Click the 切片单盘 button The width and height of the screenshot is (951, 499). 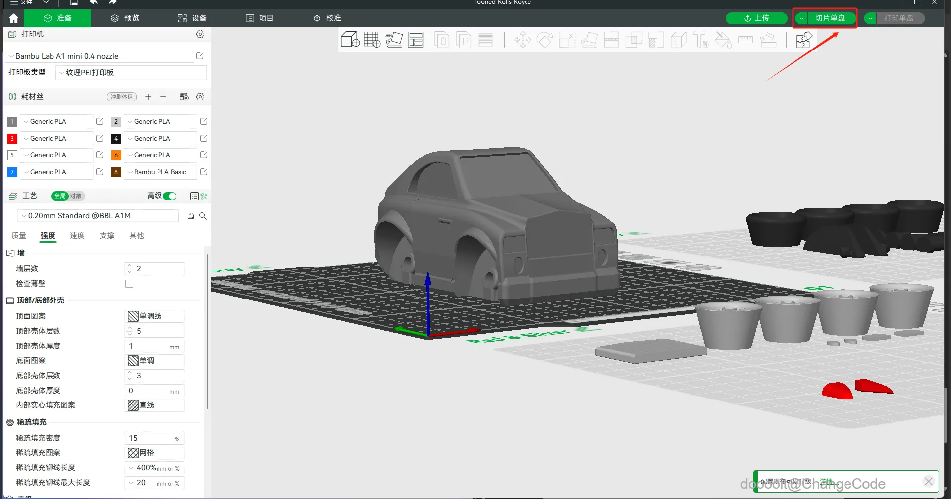[x=830, y=18]
